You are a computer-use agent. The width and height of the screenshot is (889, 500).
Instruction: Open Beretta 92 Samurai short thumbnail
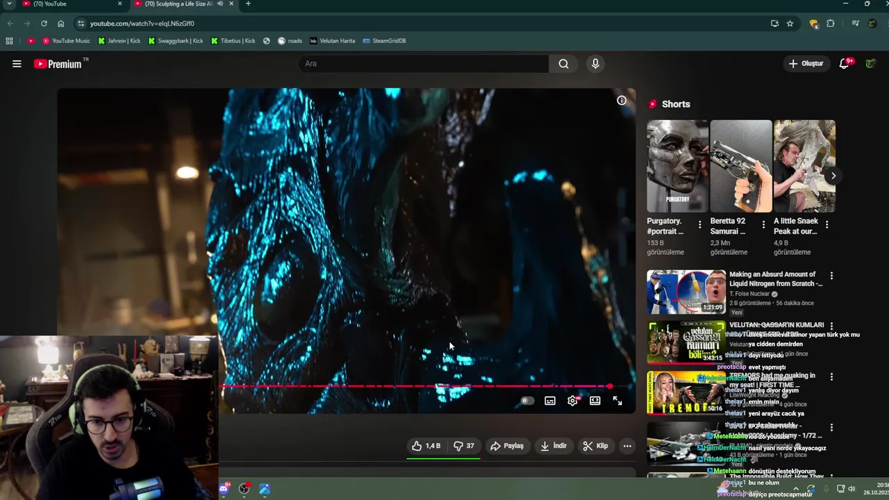741,166
